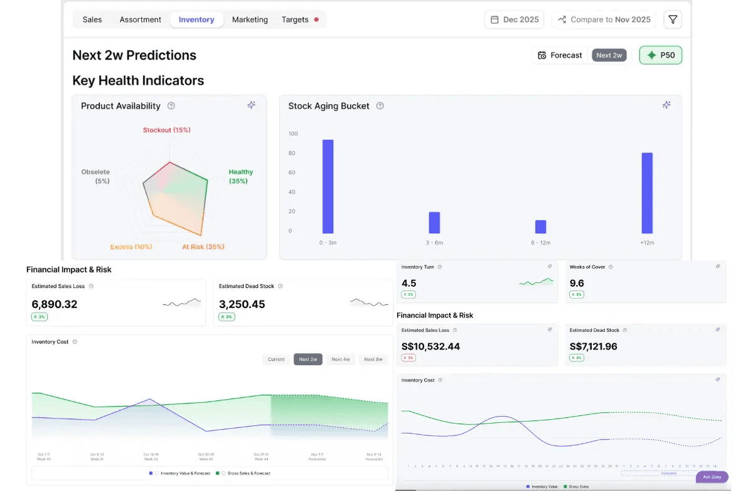The width and height of the screenshot is (753, 502).
Task: Toggle the Gross Sales legend item
Action: tap(576, 487)
